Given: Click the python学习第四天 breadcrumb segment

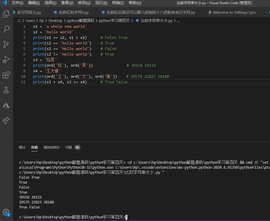Looking at the screenshot, I should 114,21.
